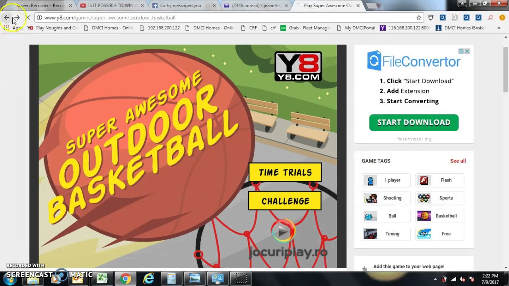Click 'Add this game to your web page!'
This screenshot has width=509, height=286.
point(409,267)
